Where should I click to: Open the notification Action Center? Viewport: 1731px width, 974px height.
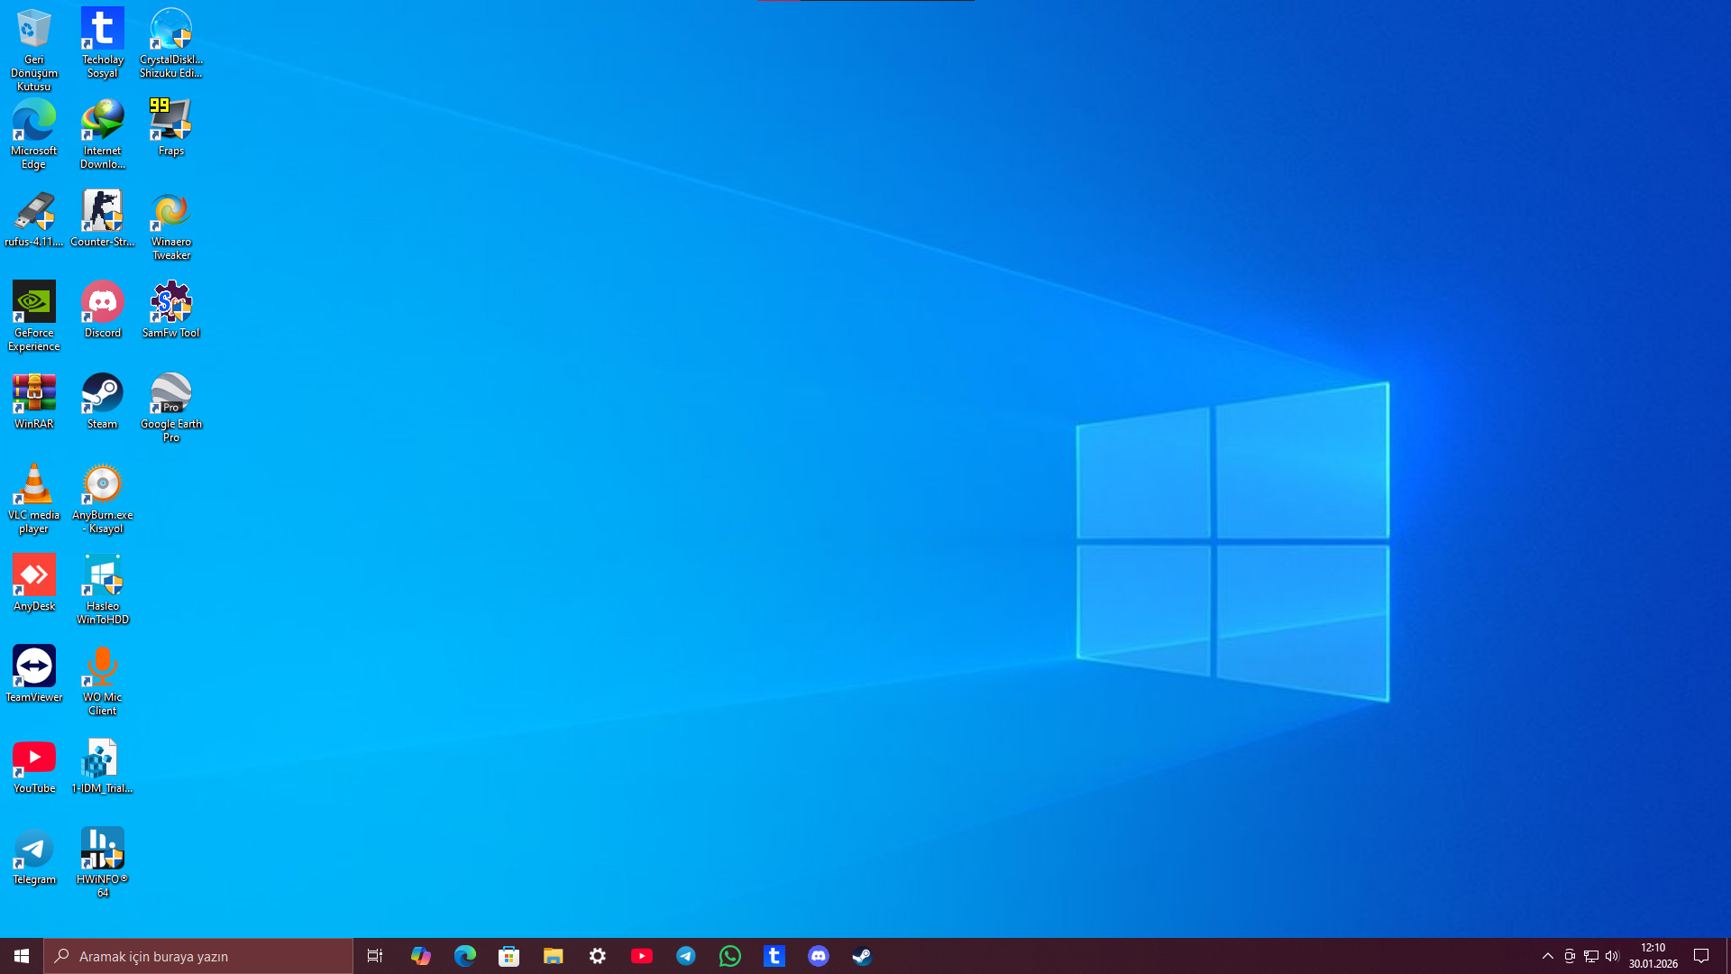click(1701, 956)
